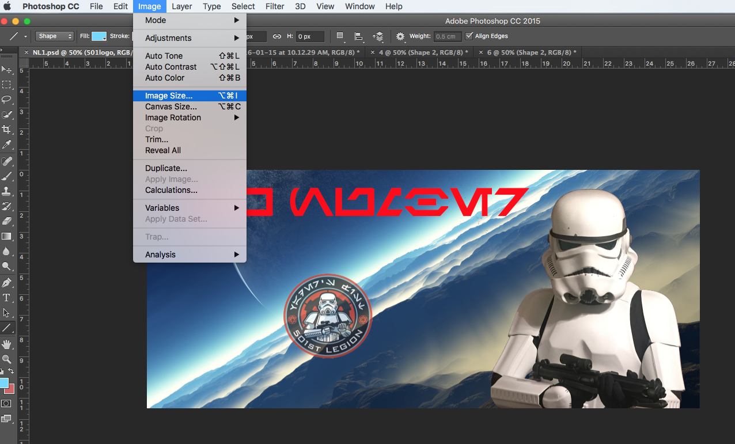Set the background color swatch
This screenshot has height=444, width=735.
tap(10, 389)
